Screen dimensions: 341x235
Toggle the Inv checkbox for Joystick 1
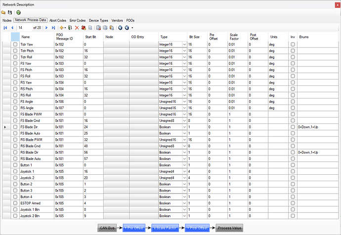293,171
